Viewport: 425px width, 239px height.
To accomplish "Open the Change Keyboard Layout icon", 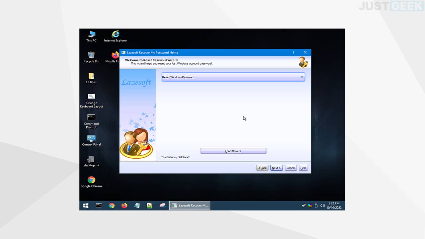I will 91,101.
